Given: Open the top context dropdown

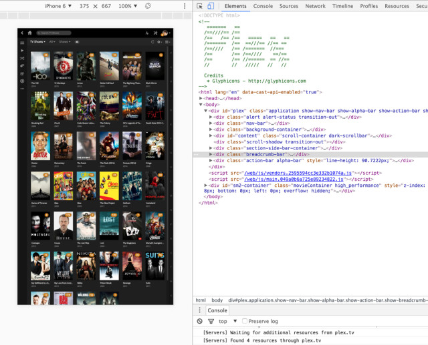Looking at the screenshot, I should 227,321.
